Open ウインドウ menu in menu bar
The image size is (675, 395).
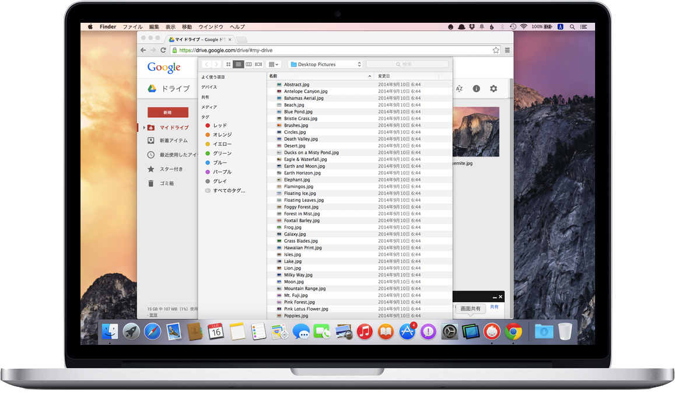tap(211, 27)
